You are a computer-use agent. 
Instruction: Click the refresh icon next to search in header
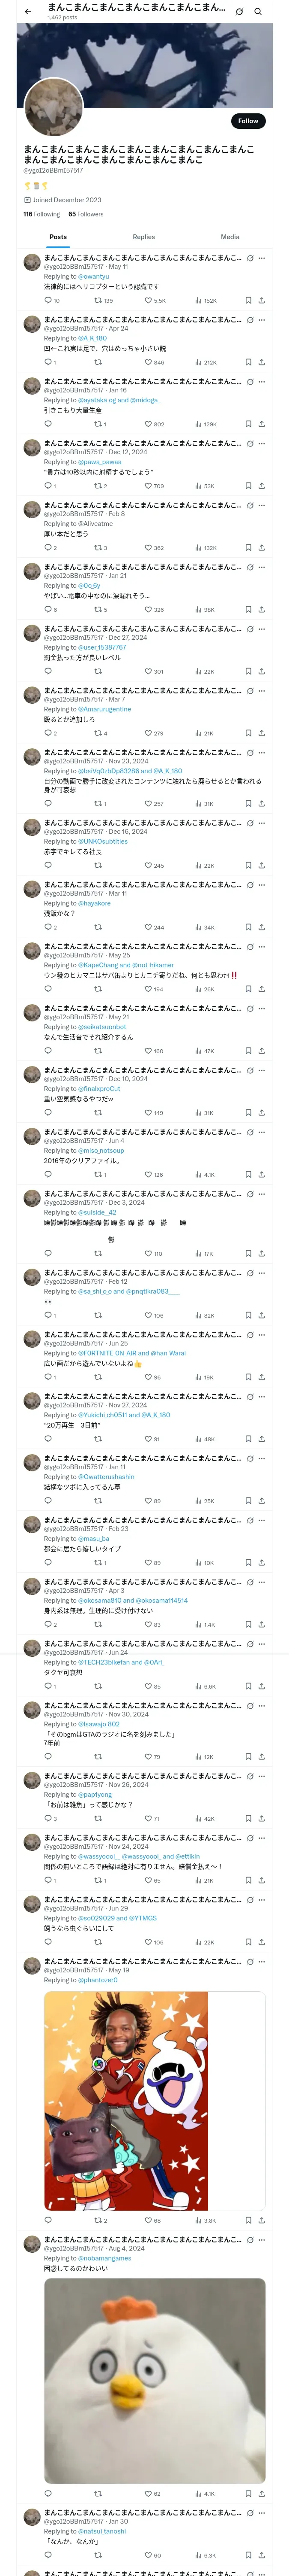(x=239, y=12)
